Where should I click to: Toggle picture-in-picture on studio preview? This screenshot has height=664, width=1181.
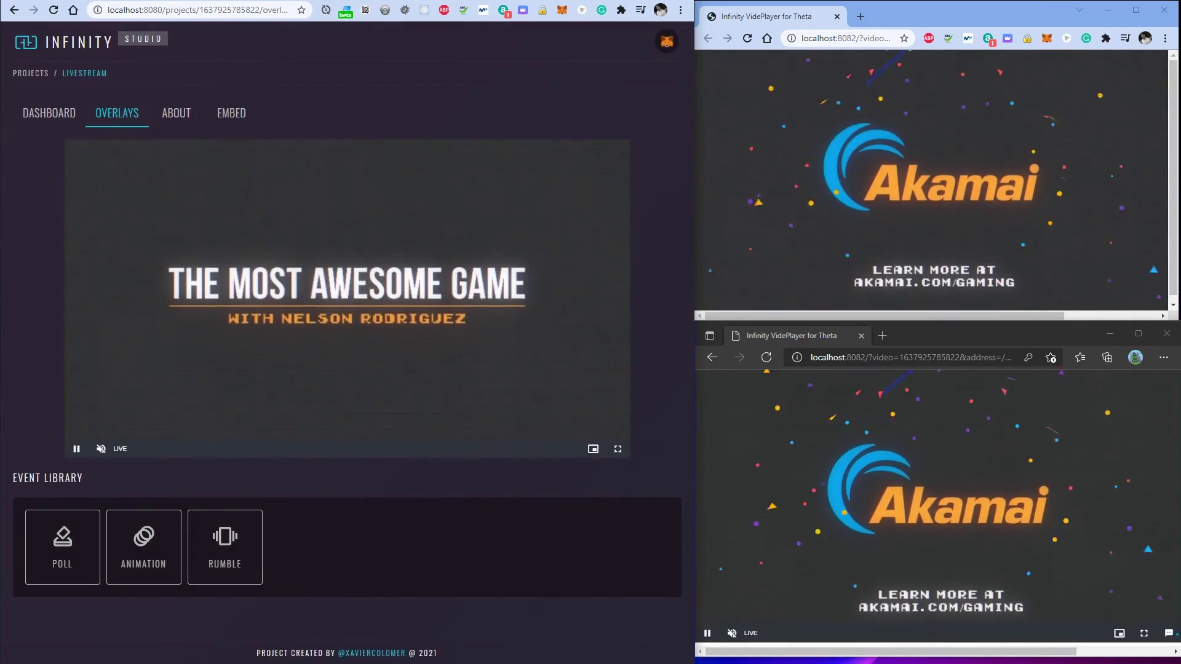tap(593, 449)
